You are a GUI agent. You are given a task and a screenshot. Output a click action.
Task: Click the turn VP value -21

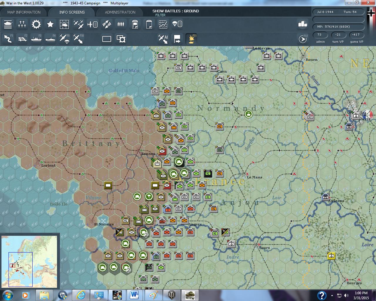(338, 35)
